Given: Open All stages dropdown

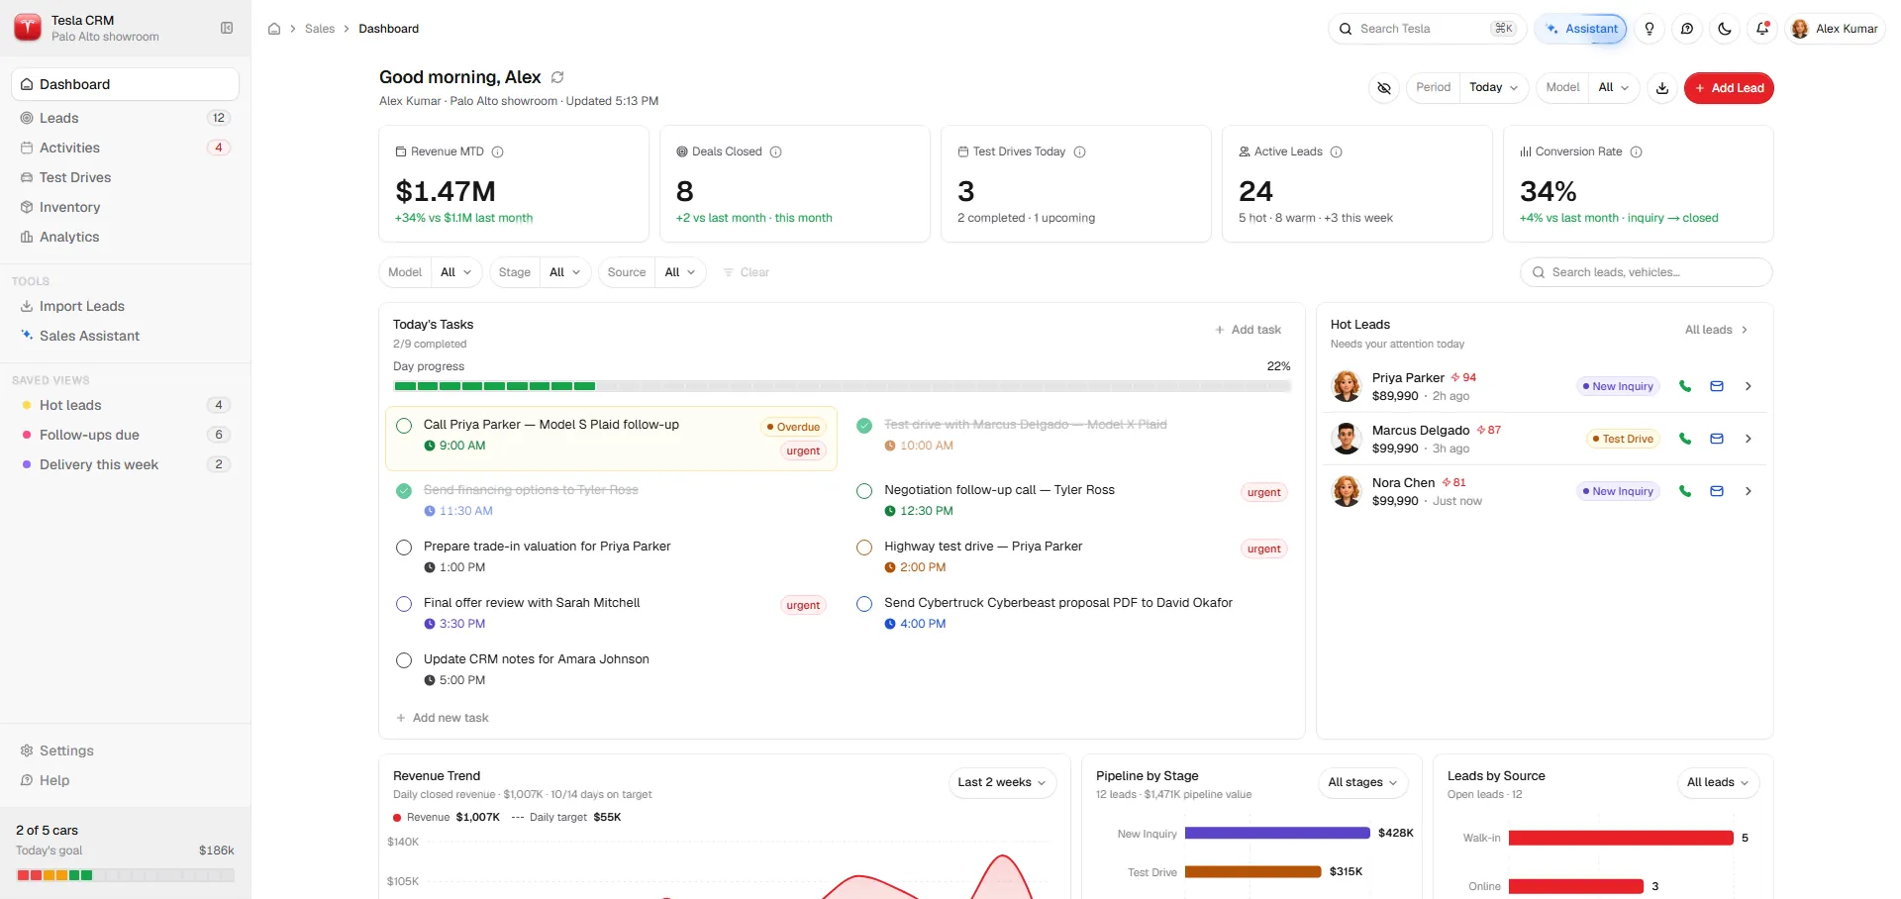Looking at the screenshot, I should click(1362, 782).
